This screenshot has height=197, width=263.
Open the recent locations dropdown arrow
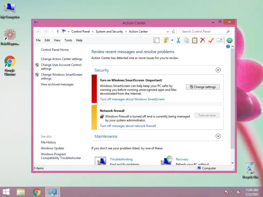[52, 32]
